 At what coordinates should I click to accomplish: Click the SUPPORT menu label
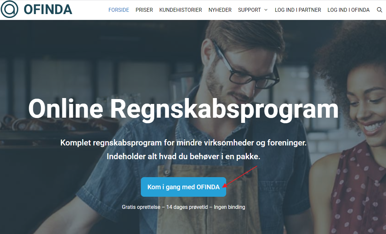pos(249,10)
